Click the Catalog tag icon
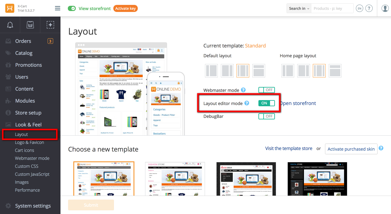The height and width of the screenshot is (214, 391). [x=8, y=53]
